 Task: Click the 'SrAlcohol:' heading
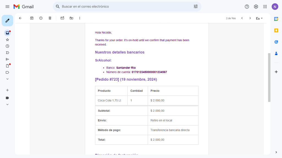[x=103, y=60]
